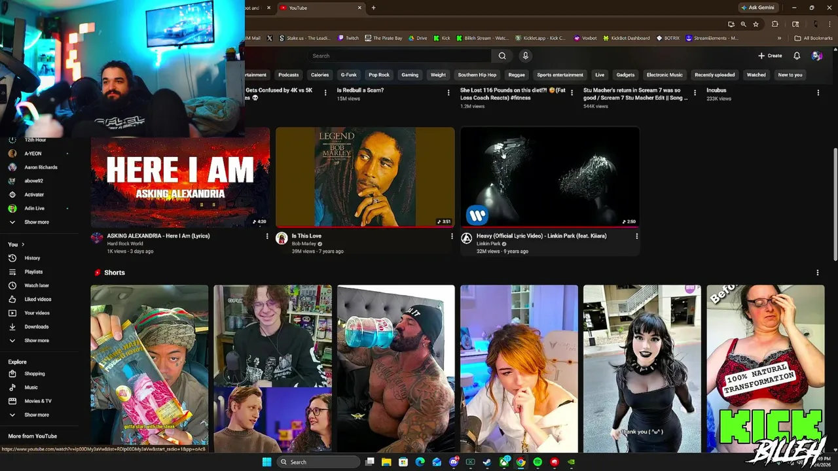This screenshot has height=471, width=838.
Task: Open more options for Heavy Linkin Park video
Action: coord(636,236)
